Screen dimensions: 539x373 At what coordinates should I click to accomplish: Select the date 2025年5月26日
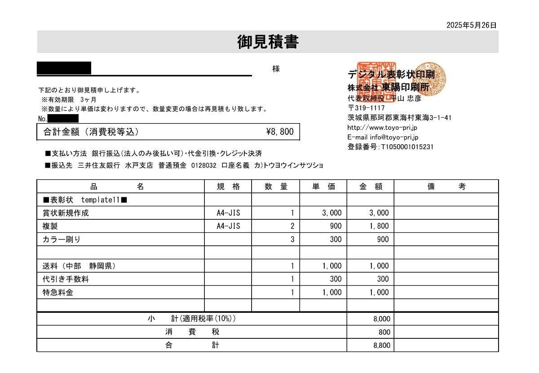click(x=471, y=25)
